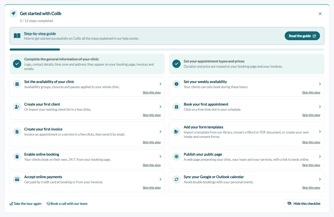The height and width of the screenshot is (217, 334).
Task: Expand Sync your Google or Outlook calendar chevron
Action: (x=320, y=179)
